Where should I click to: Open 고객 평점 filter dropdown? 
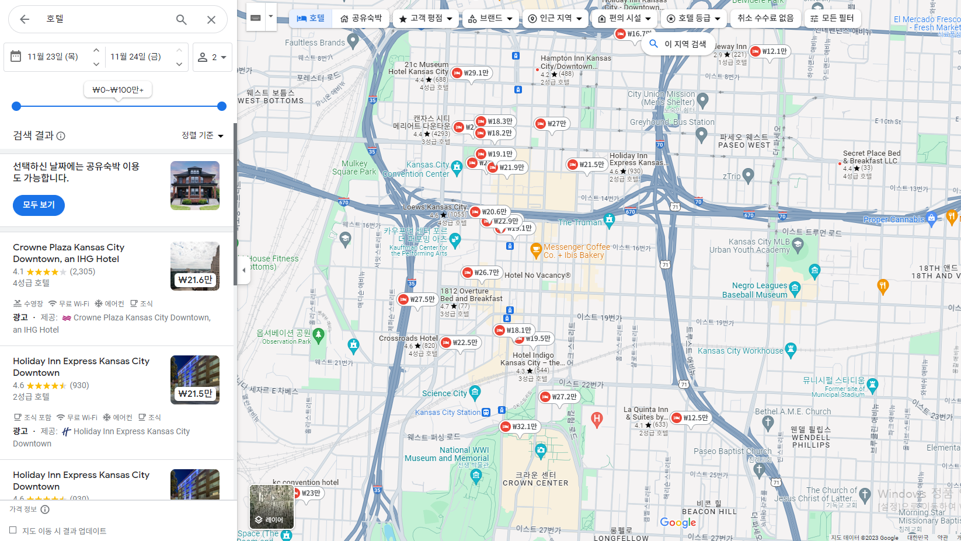(x=426, y=19)
